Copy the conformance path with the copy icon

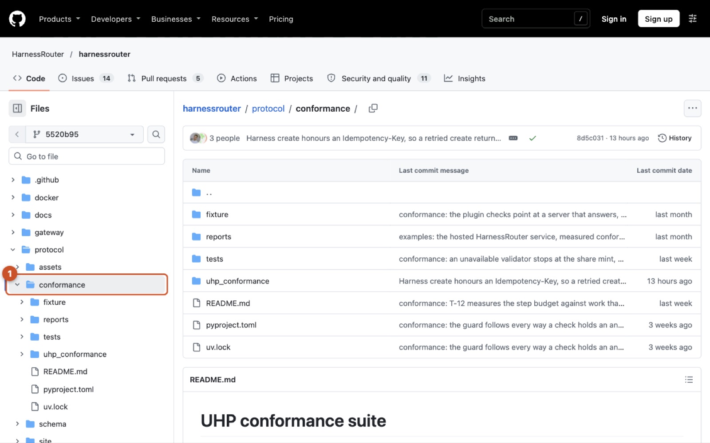coord(373,109)
